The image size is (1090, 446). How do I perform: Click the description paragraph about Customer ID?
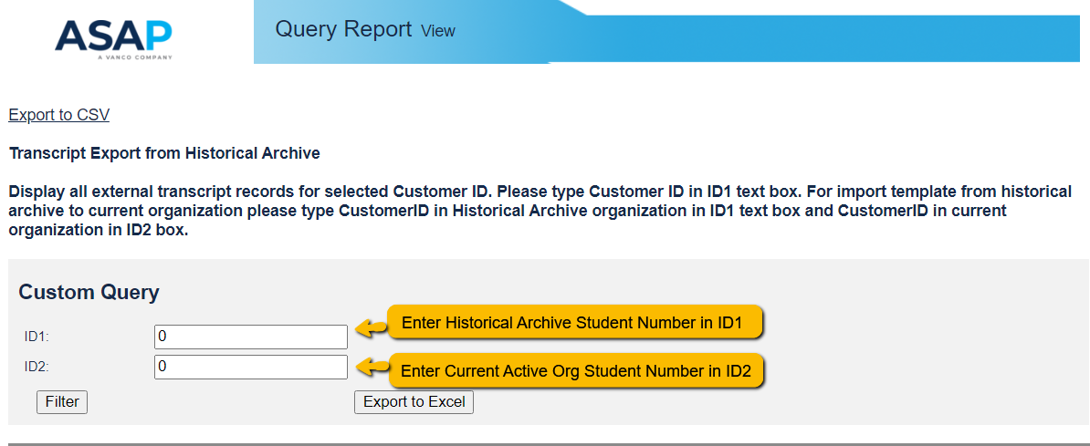click(539, 211)
